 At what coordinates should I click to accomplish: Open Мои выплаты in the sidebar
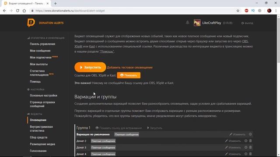click(x=39, y=64)
